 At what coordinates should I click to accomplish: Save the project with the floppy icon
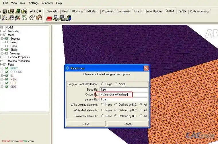[x=5, y=11]
